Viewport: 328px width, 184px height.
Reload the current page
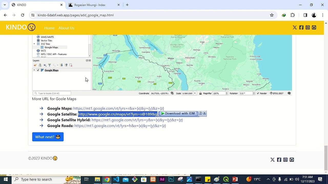(x=23, y=15)
